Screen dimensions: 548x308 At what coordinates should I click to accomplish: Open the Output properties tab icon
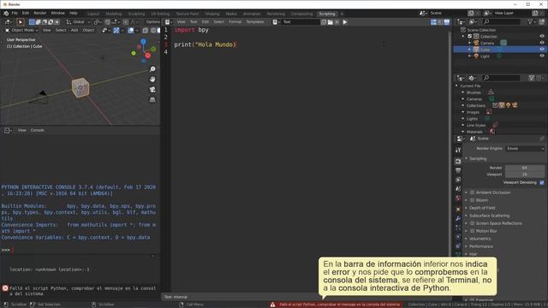tap(458, 170)
